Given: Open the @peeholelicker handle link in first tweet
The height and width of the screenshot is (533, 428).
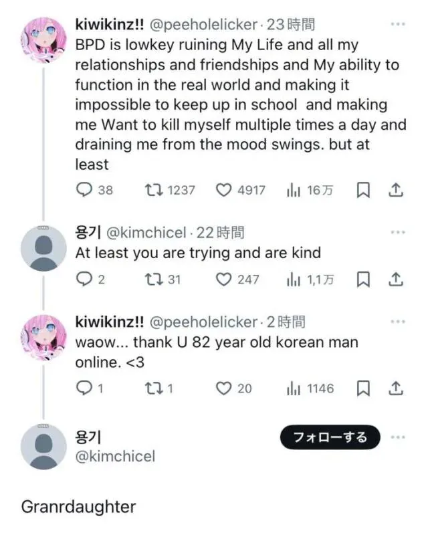Looking at the screenshot, I should point(203,25).
